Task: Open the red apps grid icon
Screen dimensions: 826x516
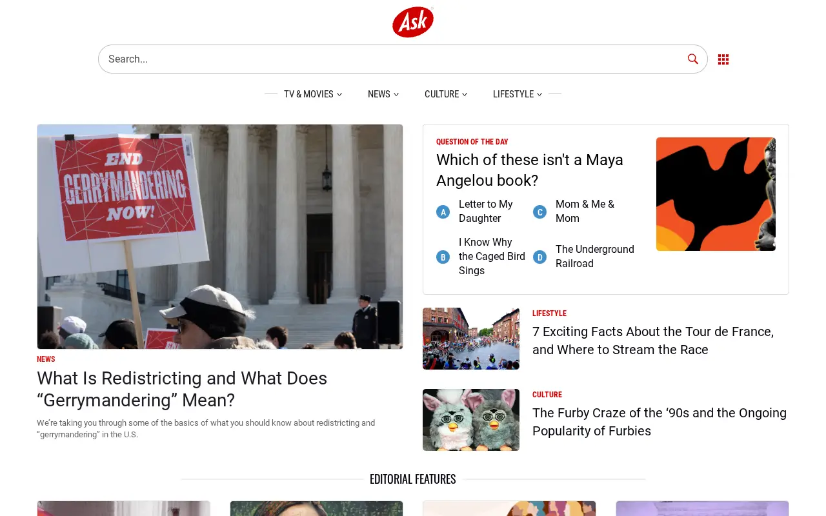Action: [x=723, y=59]
